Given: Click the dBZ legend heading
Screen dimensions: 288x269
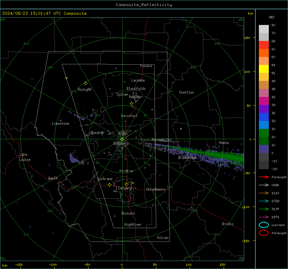Looking at the screenshot, I should (x=271, y=17).
